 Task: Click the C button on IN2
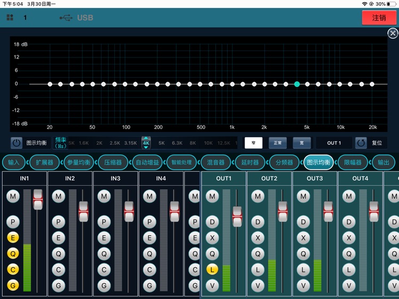coord(59,270)
